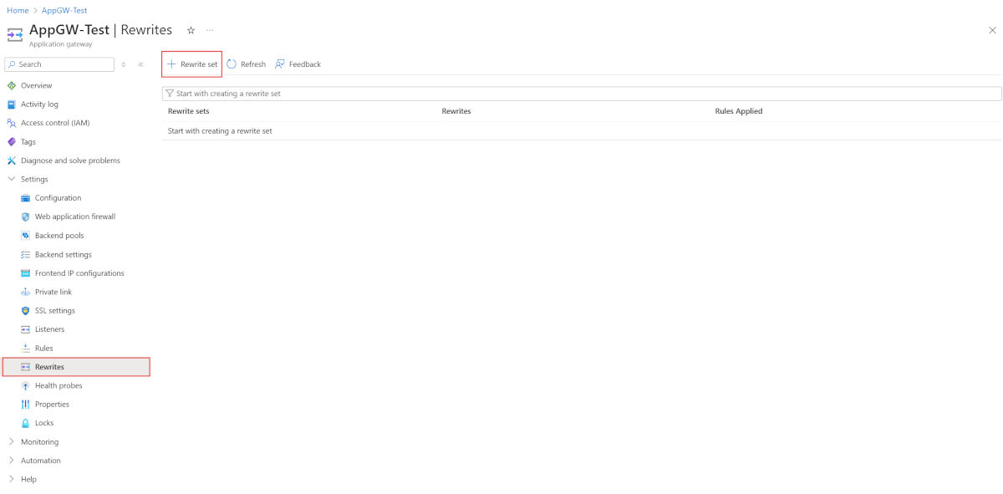Click the Rules download-style icon

pyautogui.click(x=26, y=348)
